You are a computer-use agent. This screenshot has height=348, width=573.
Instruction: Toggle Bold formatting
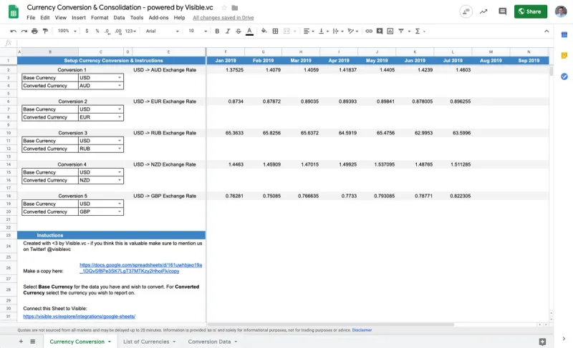pyautogui.click(x=217, y=31)
